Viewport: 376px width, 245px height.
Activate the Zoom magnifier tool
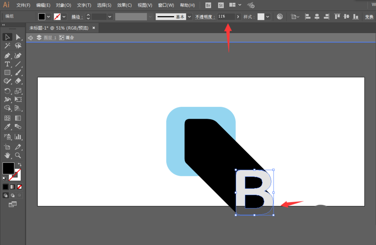[x=18, y=156]
